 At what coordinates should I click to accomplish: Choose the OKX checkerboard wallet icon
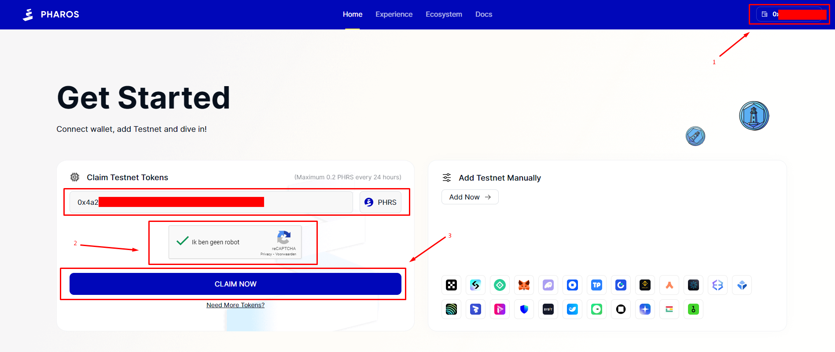pos(451,285)
